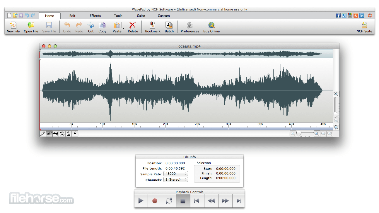
Task: Toggle the second frequency spectrum view button
Action: (75, 134)
